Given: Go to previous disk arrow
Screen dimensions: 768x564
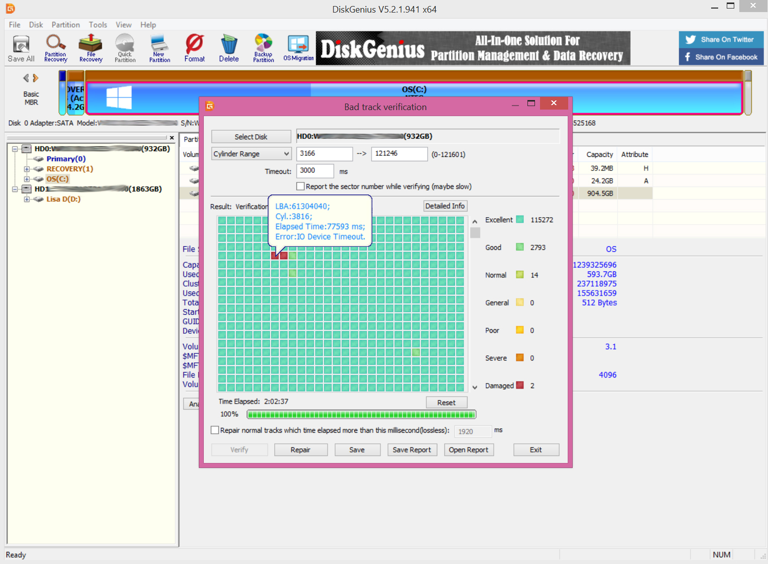Looking at the screenshot, I should (26, 78).
